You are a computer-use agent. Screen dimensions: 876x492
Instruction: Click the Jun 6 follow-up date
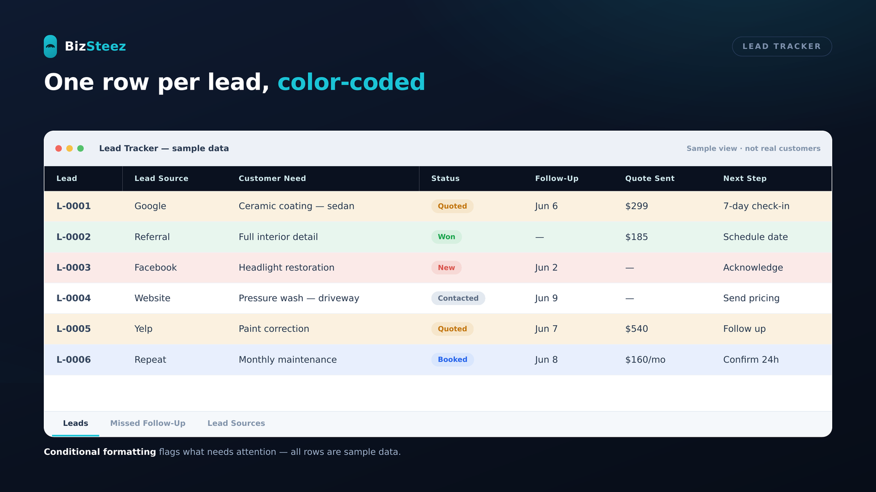(x=546, y=206)
